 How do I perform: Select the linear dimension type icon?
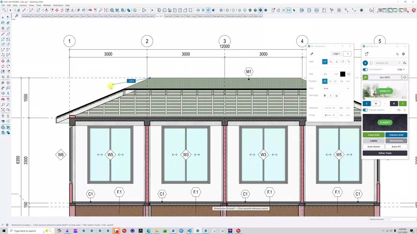tap(325, 61)
